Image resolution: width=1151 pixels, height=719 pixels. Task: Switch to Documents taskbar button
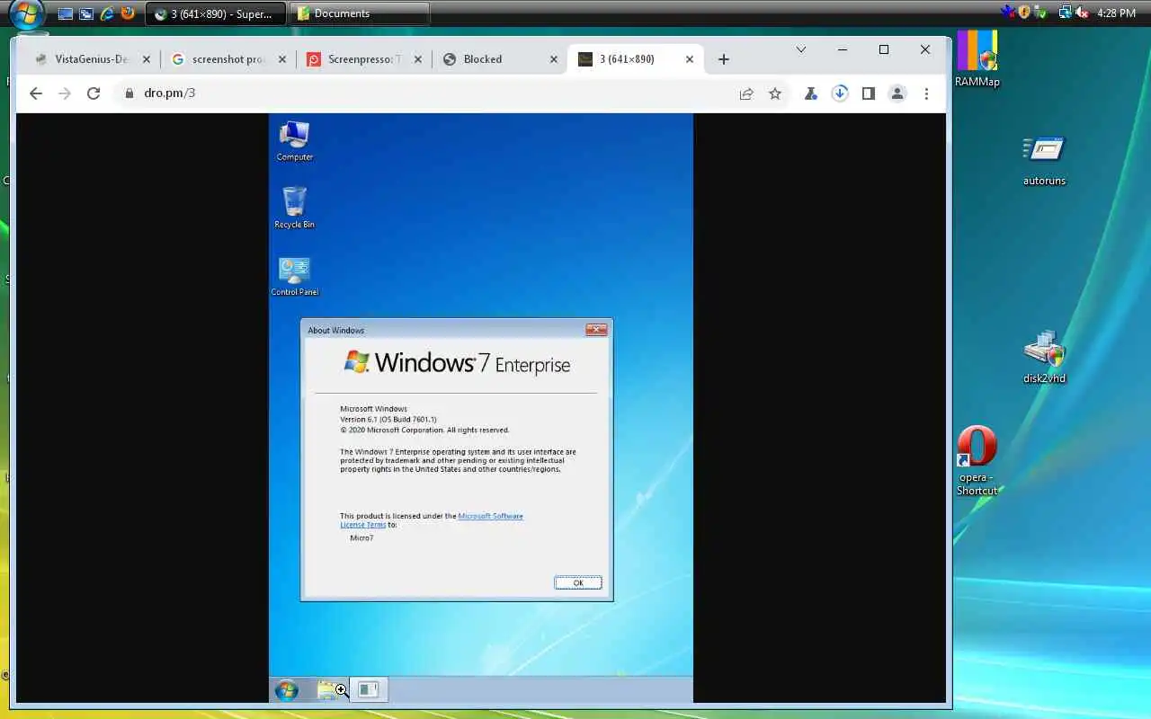(x=361, y=13)
